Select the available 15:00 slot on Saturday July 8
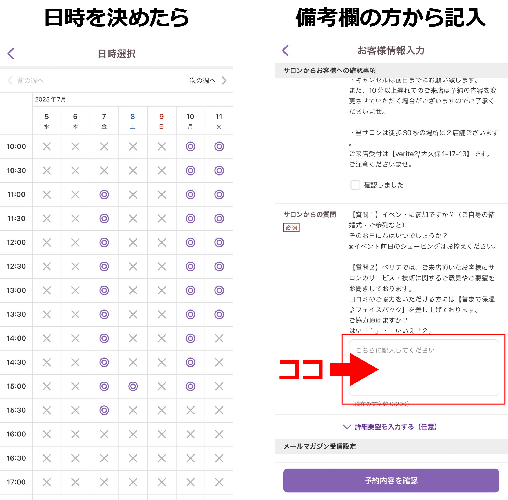Image resolution: width=508 pixels, height=500 pixels. click(133, 386)
